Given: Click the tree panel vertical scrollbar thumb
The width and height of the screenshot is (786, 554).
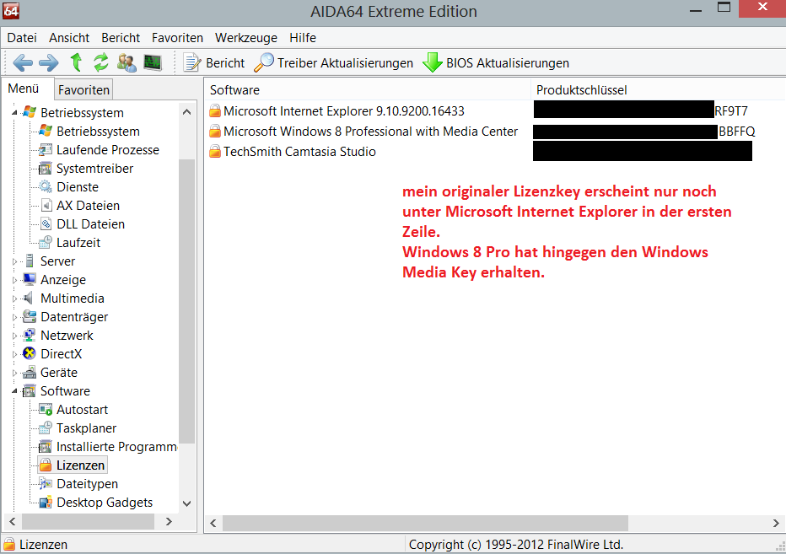Looking at the screenshot, I should click(x=187, y=301).
